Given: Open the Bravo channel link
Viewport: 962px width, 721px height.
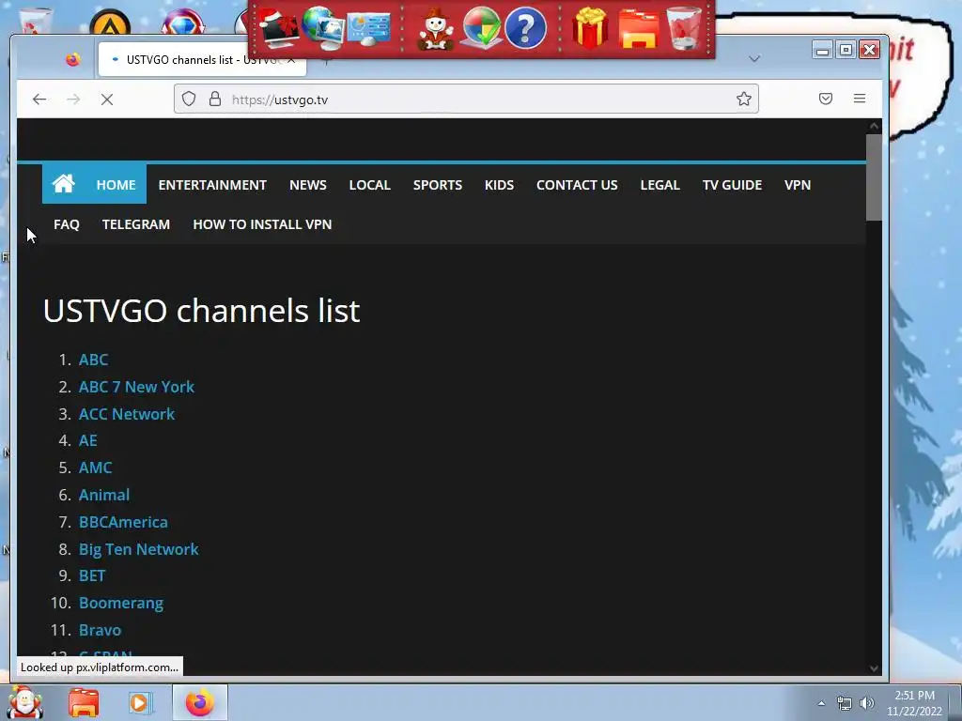Looking at the screenshot, I should pyautogui.click(x=100, y=630).
